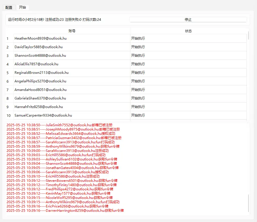The image size is (257, 222).
Task: Click log line JulieSmith7552 邮箱已被注册
Action: 59,125
